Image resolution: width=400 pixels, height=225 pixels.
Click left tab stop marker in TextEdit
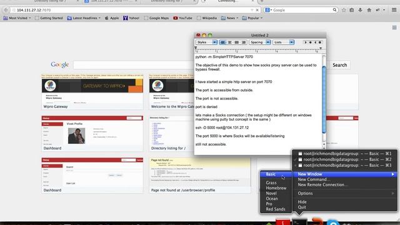306,42
